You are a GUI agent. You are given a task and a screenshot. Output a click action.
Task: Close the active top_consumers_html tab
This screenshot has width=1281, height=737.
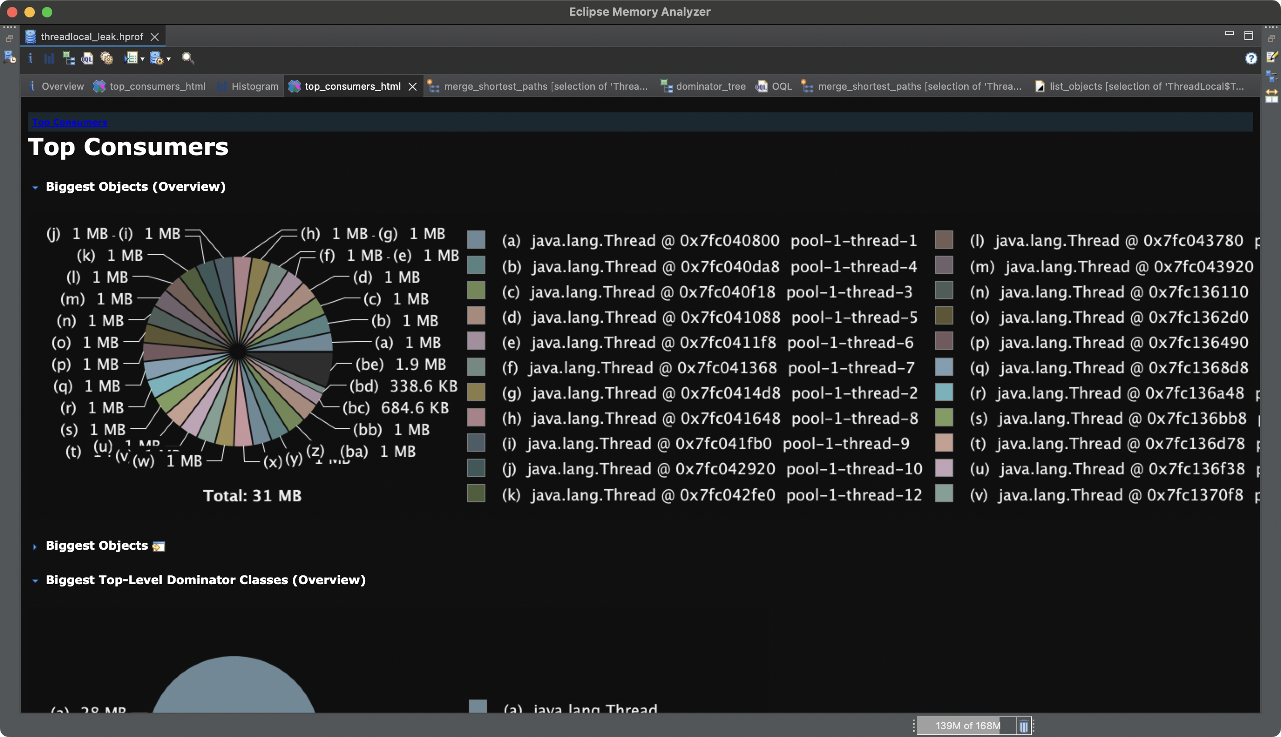(x=413, y=87)
